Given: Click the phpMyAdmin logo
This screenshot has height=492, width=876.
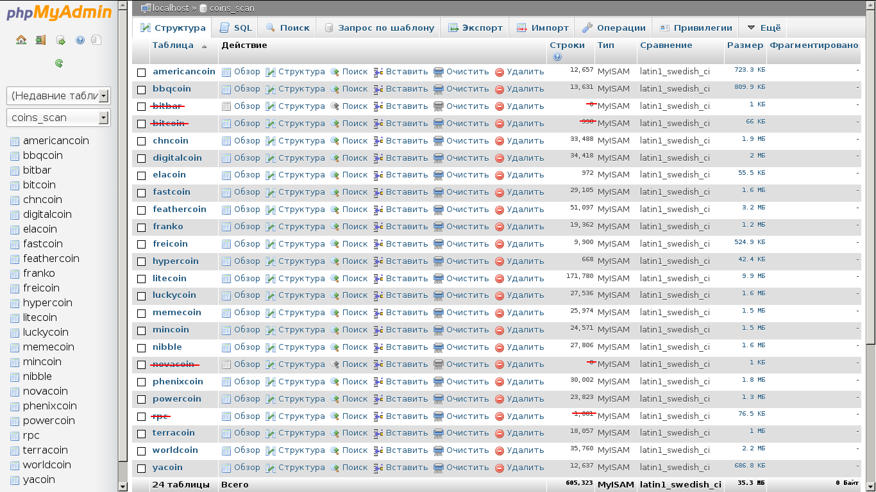Looking at the screenshot, I should [58, 13].
